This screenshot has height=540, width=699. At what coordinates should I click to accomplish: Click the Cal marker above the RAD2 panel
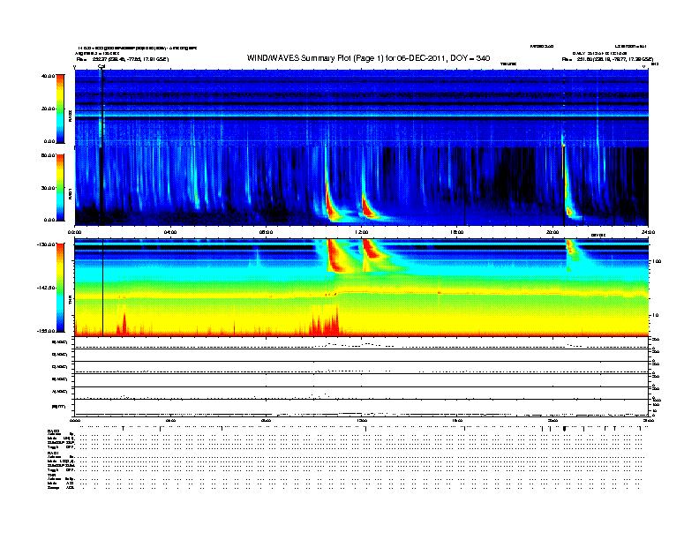[x=101, y=66]
